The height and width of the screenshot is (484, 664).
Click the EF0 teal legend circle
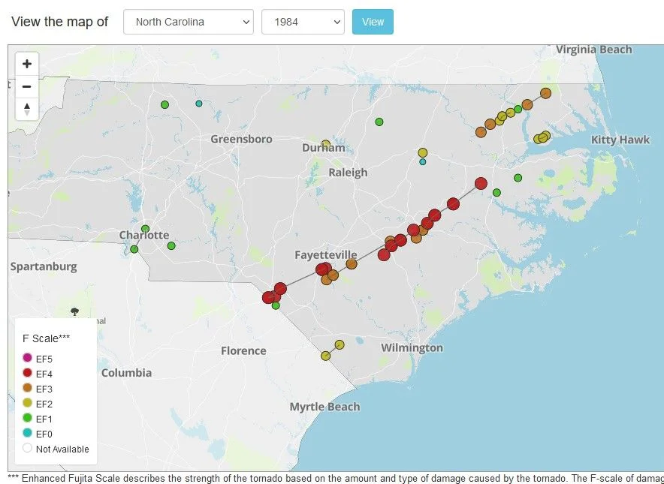click(x=27, y=433)
